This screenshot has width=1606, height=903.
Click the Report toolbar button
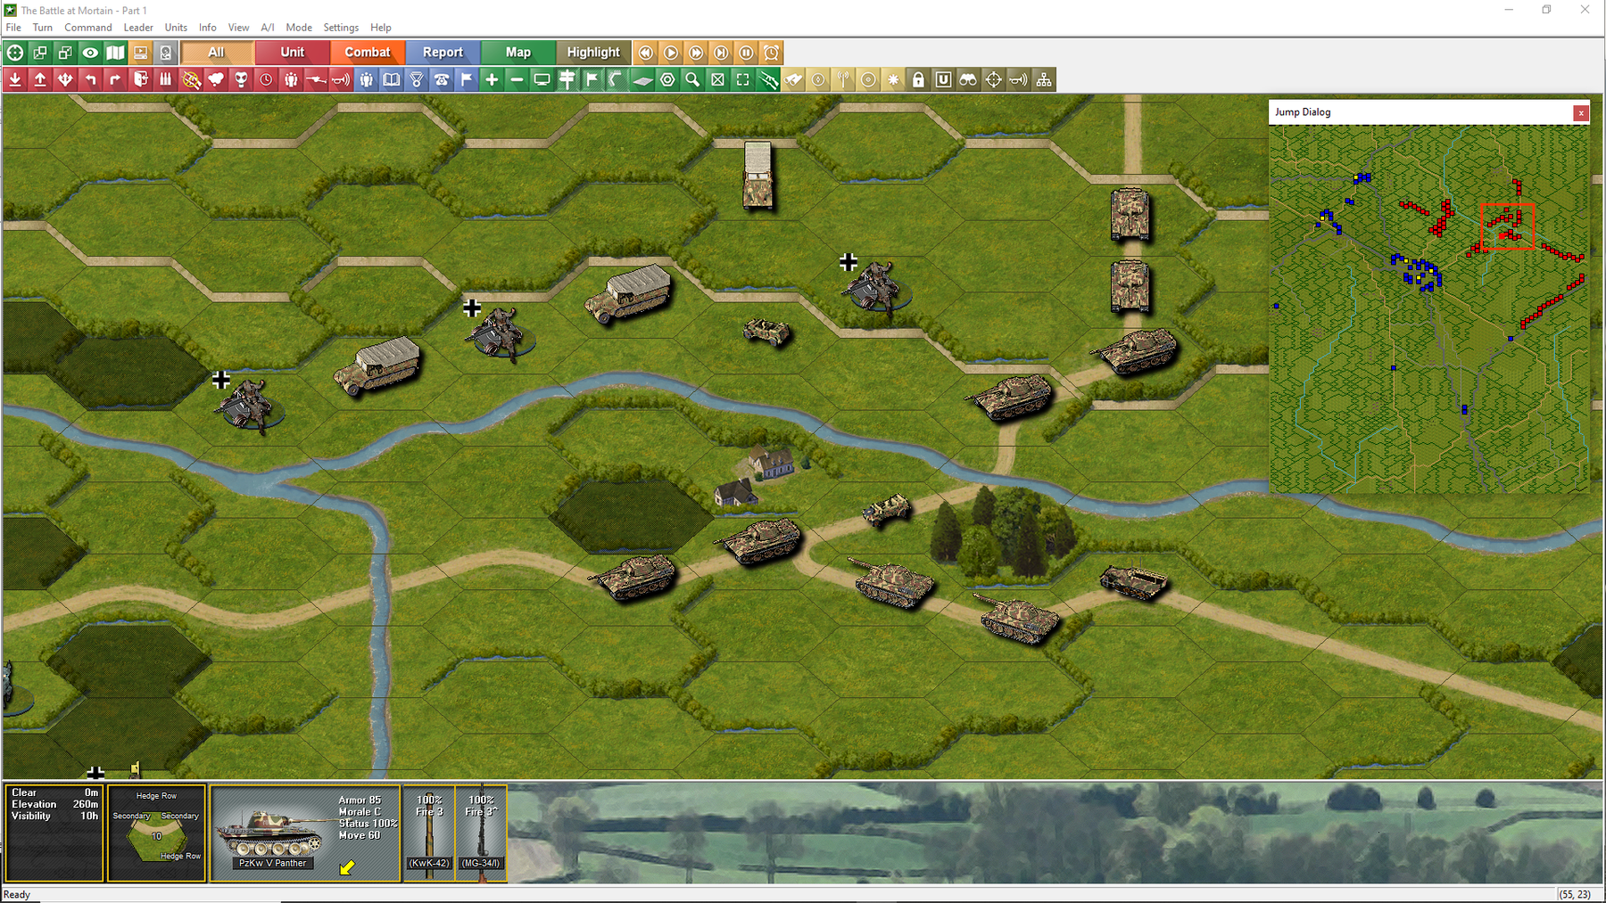pyautogui.click(x=443, y=53)
